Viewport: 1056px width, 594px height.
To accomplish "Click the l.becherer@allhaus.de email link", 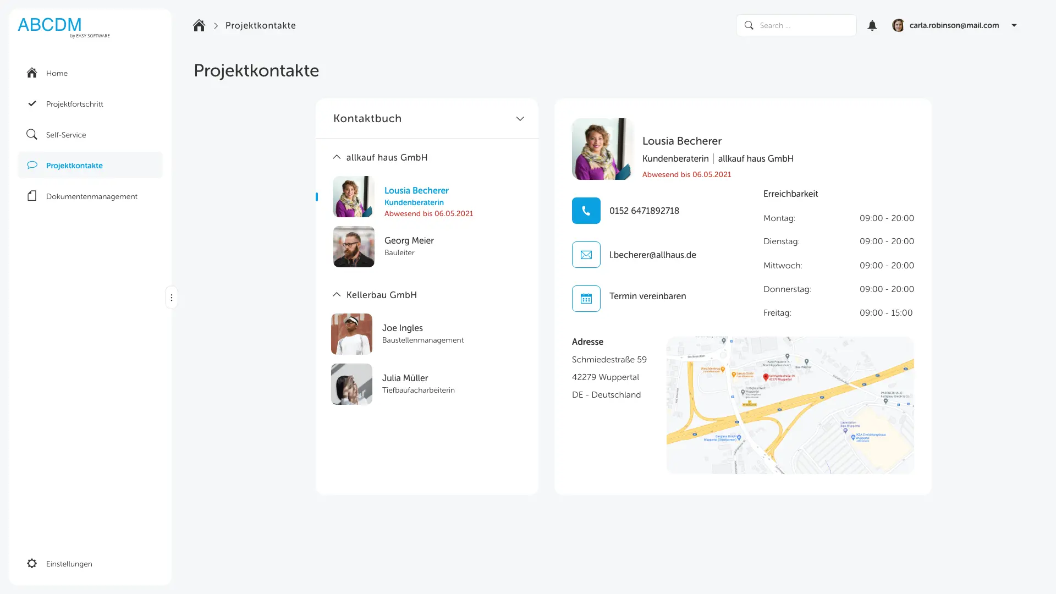I will [x=652, y=255].
